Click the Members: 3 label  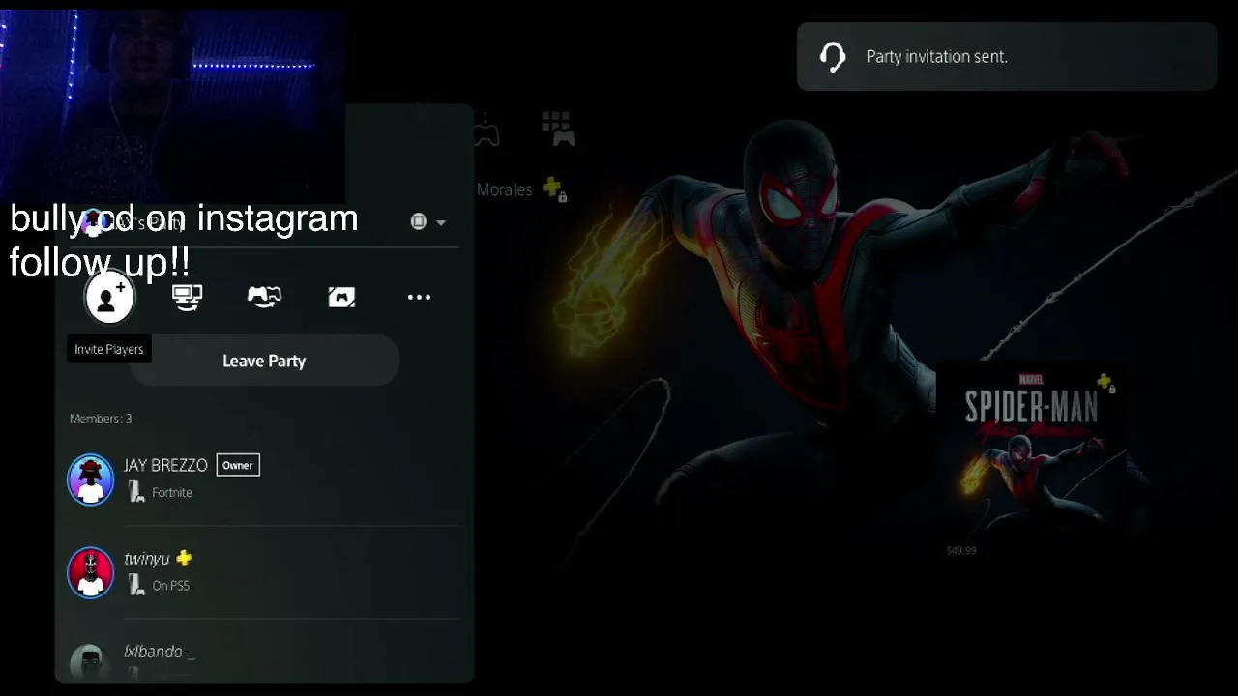point(101,419)
